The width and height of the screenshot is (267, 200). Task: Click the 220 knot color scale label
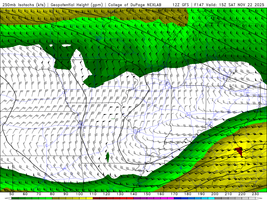(x=242, y=194)
